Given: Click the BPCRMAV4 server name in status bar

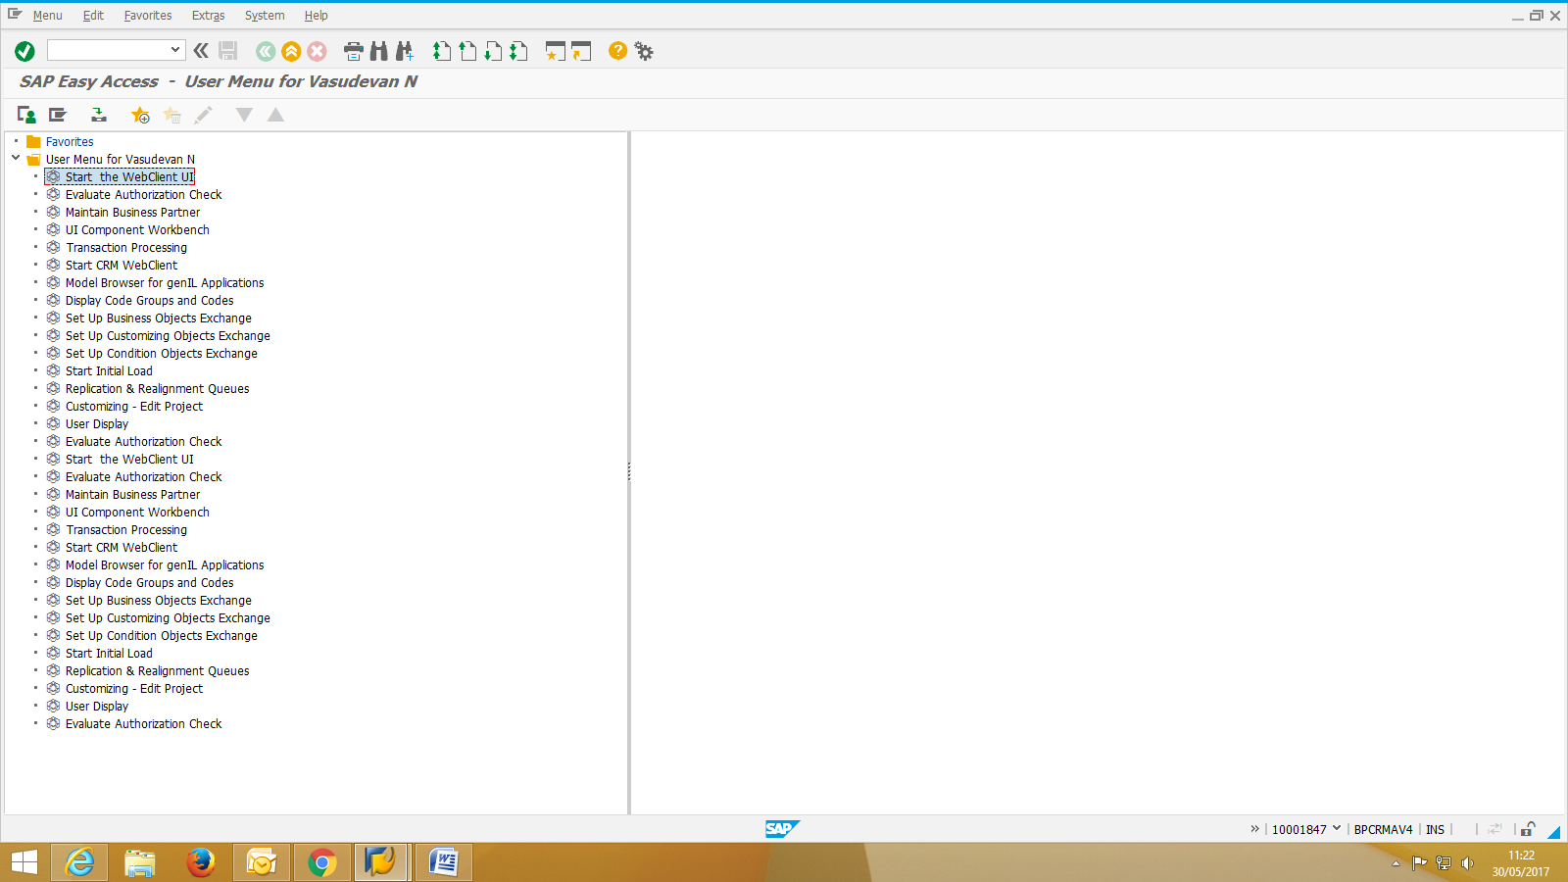Looking at the screenshot, I should click(1383, 830).
